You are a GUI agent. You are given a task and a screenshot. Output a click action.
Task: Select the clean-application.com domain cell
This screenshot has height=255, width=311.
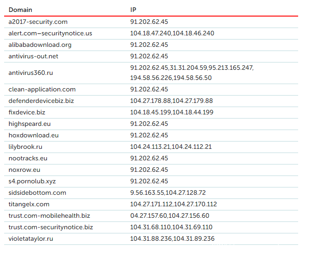pos(42,89)
